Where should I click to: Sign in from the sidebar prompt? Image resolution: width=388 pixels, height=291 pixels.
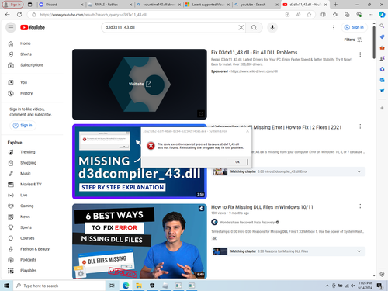point(23,126)
